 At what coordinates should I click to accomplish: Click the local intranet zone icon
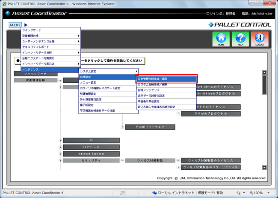(154, 193)
